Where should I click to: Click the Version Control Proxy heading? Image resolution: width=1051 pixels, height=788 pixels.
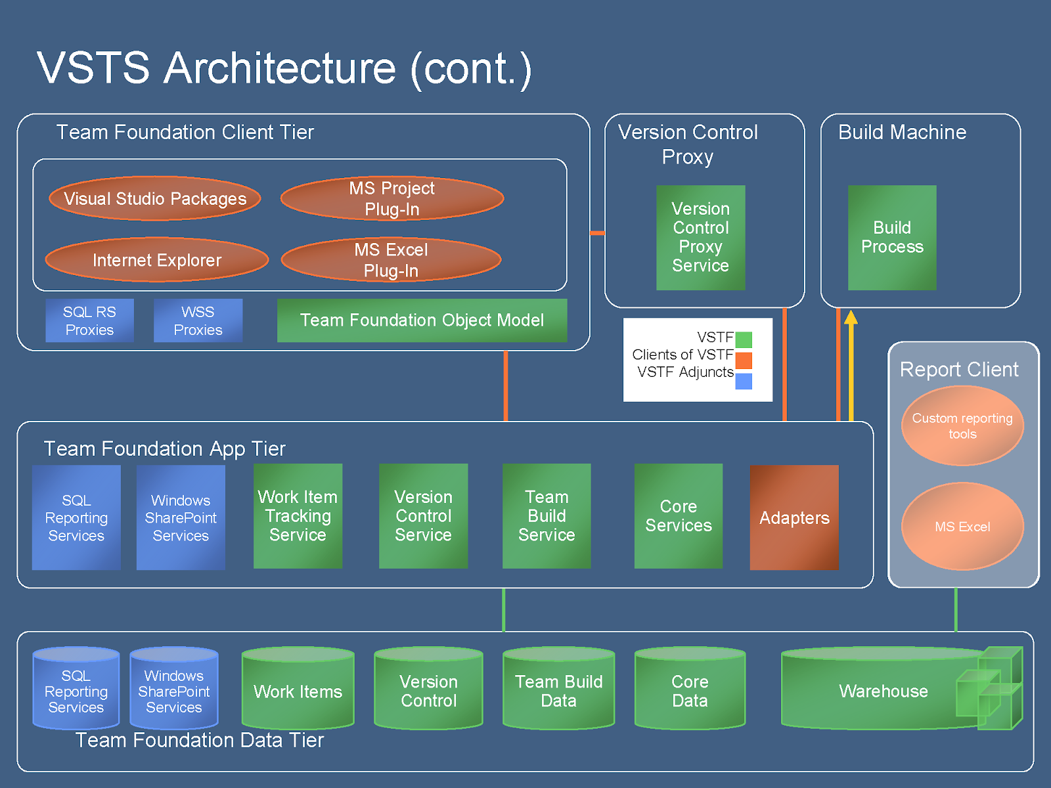(688, 144)
